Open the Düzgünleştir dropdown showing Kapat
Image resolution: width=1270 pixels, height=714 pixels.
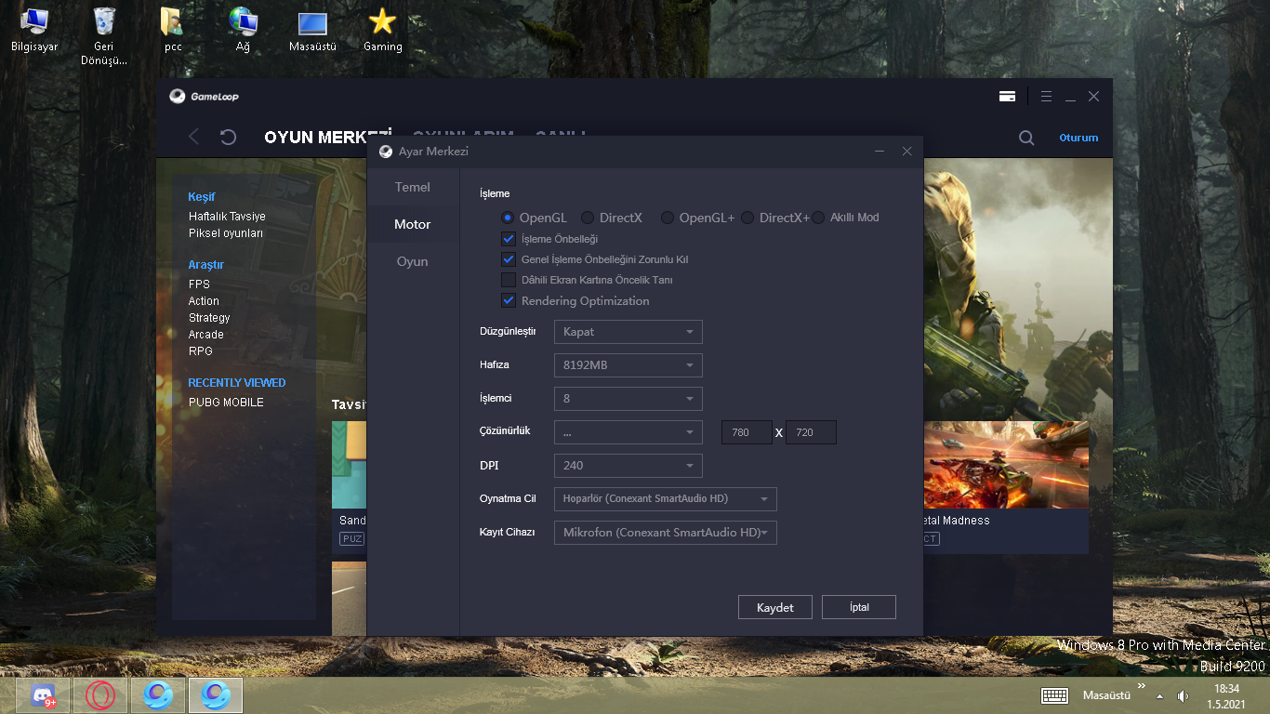628,332
